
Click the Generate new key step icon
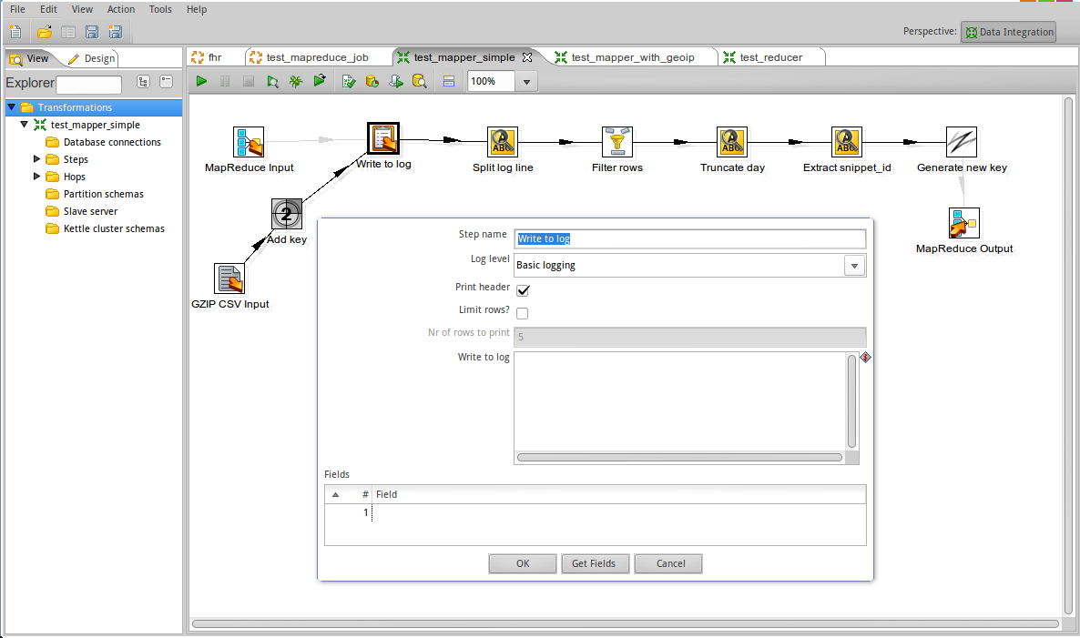point(962,142)
